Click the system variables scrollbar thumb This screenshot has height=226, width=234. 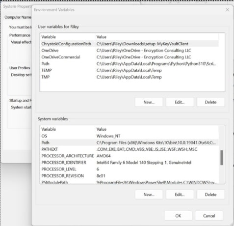[x=222, y=158]
